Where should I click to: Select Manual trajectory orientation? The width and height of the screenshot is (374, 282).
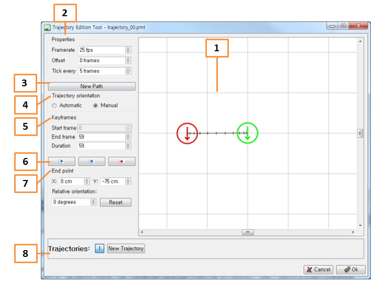coord(95,105)
